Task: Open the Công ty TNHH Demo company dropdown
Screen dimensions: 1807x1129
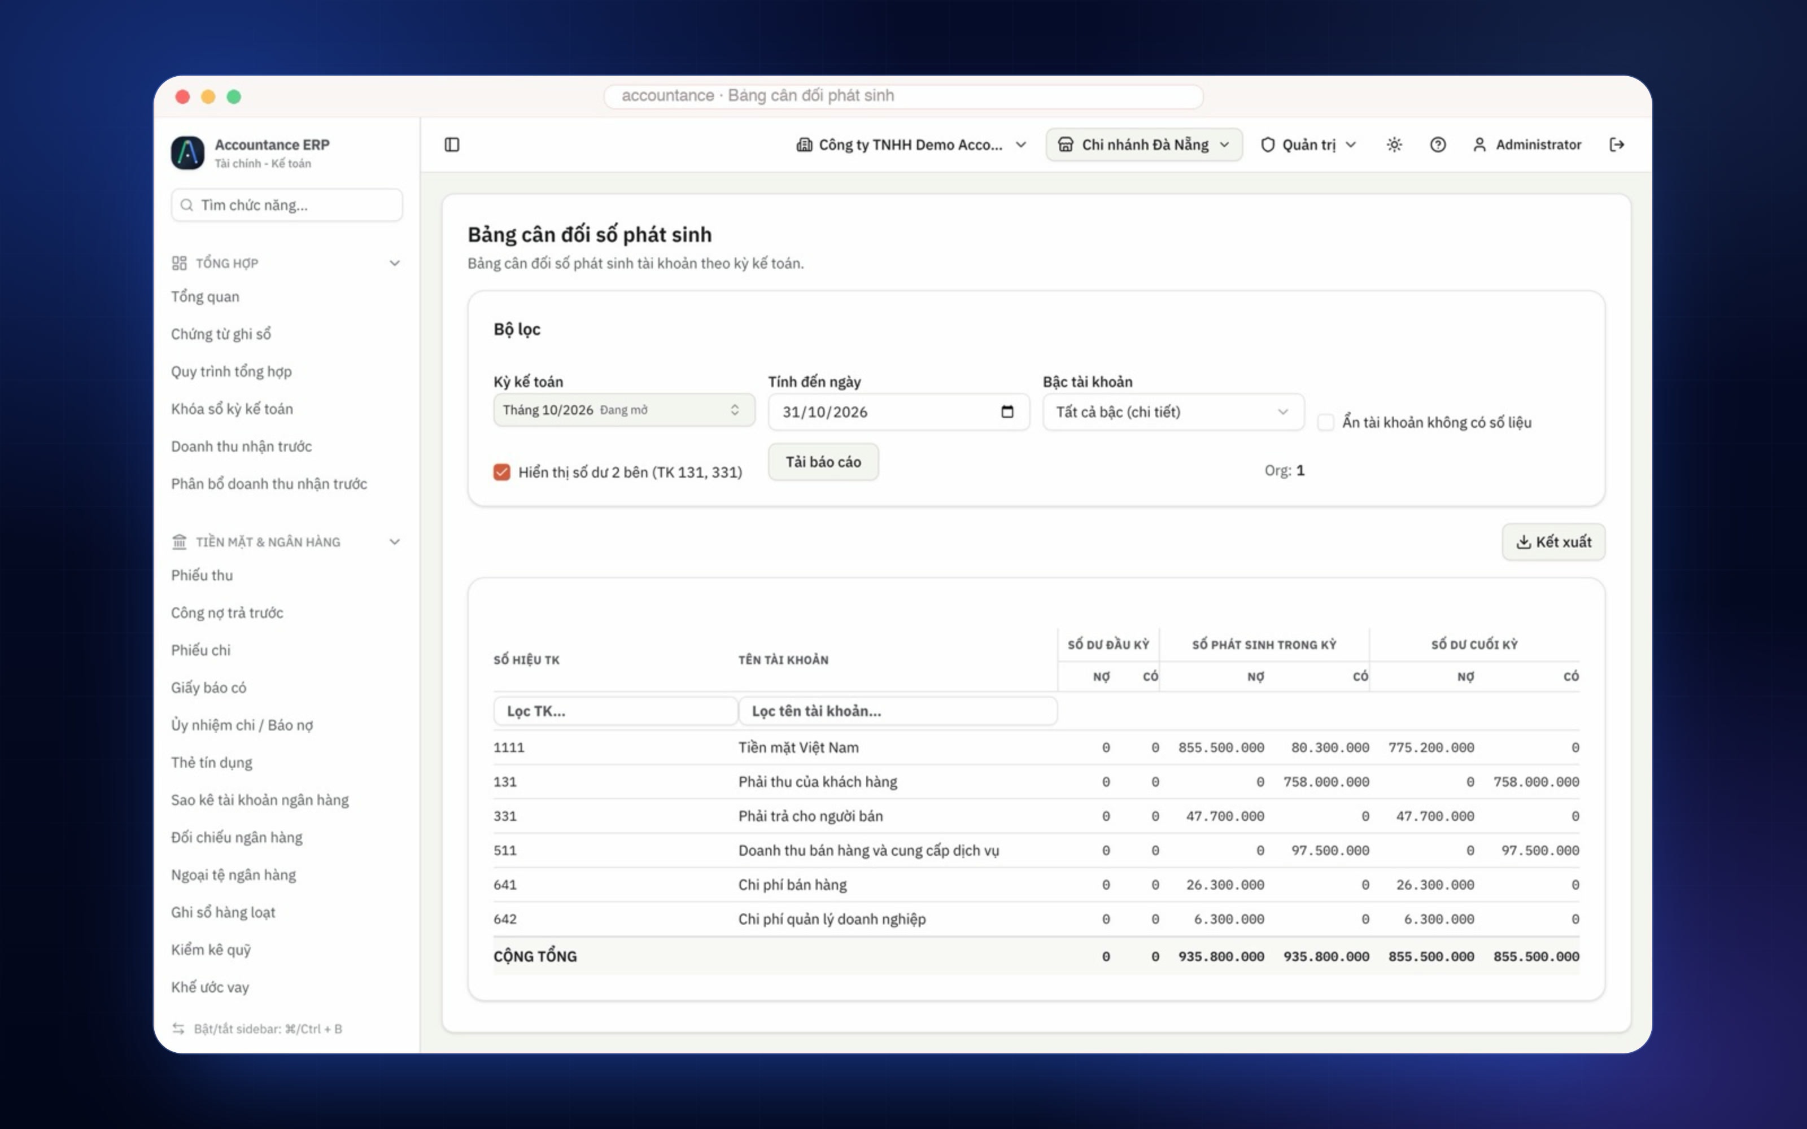Action: coord(911,145)
